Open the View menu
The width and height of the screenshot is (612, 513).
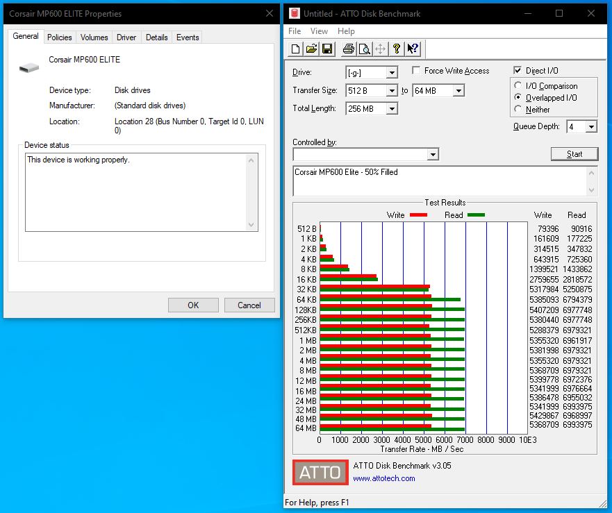click(x=319, y=31)
